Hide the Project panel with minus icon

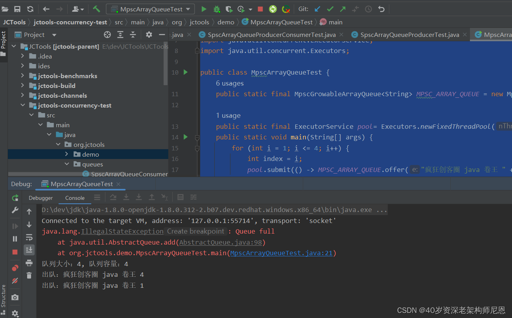tap(162, 35)
